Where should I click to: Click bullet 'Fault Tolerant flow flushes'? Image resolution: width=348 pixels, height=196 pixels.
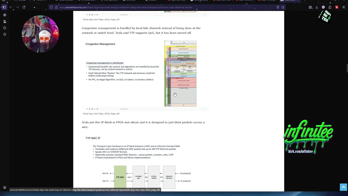[x=120, y=74]
